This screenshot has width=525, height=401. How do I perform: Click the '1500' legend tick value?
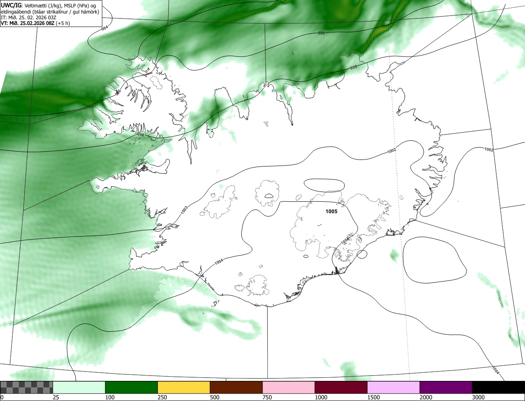point(373,397)
